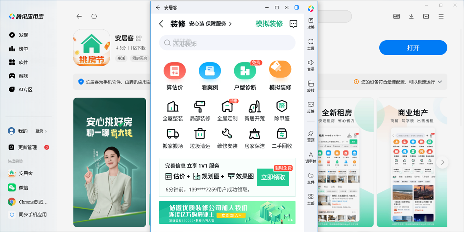Open the 维修安装 wrench repair icon
The width and height of the screenshot is (464, 232).
[227, 134]
